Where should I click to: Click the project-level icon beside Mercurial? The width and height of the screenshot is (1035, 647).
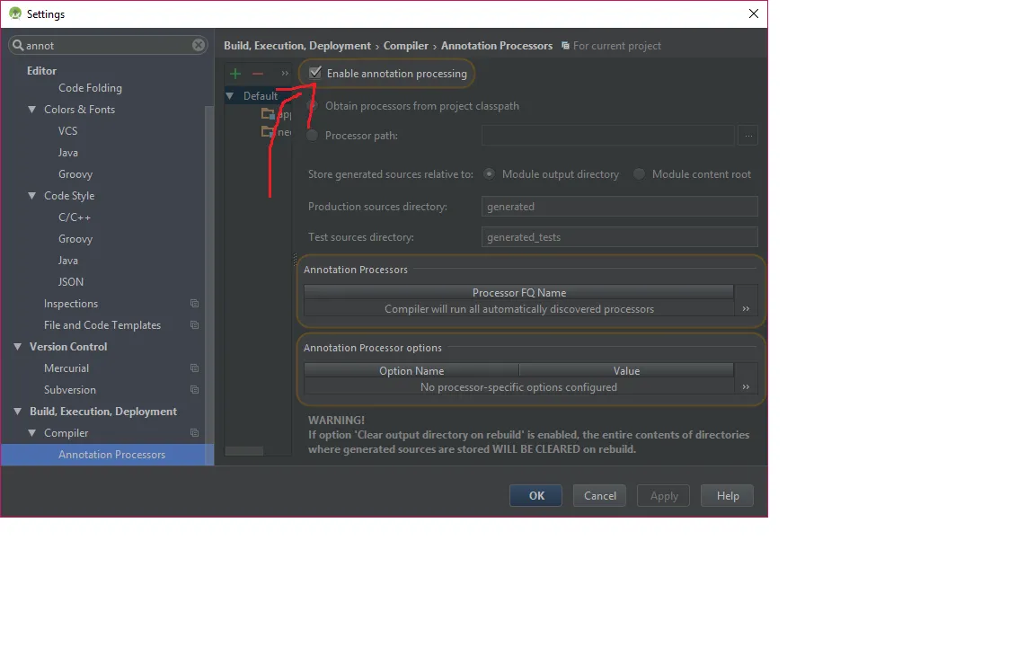point(194,368)
